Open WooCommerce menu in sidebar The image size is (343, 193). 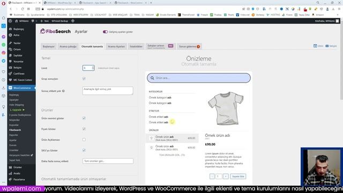click(21, 88)
